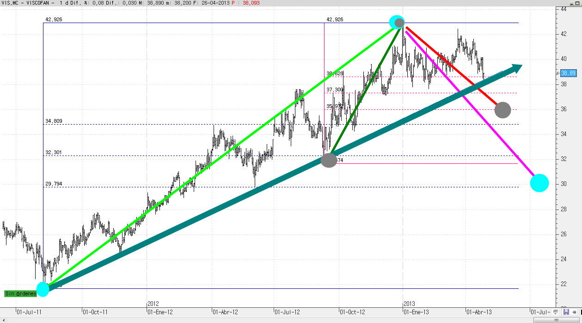Viewport: 582px width, 323px height.
Task: Click the blue 38,89 current price tag
Action: pyautogui.click(x=568, y=73)
